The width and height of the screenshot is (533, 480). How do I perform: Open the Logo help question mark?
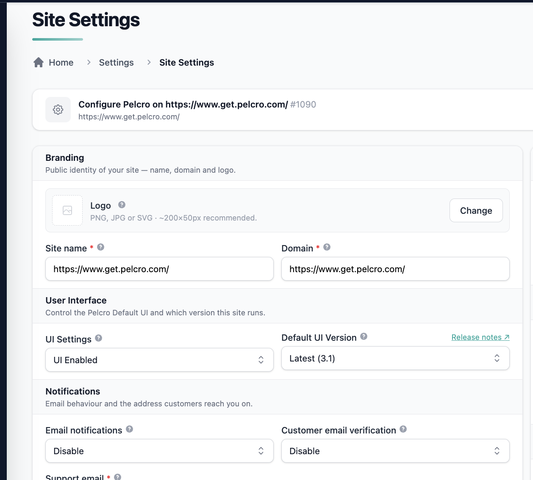(122, 205)
